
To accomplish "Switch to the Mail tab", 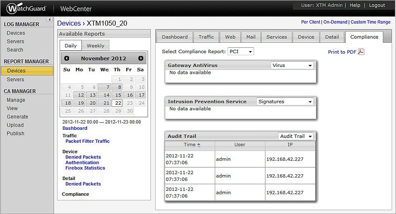I will coord(251,37).
